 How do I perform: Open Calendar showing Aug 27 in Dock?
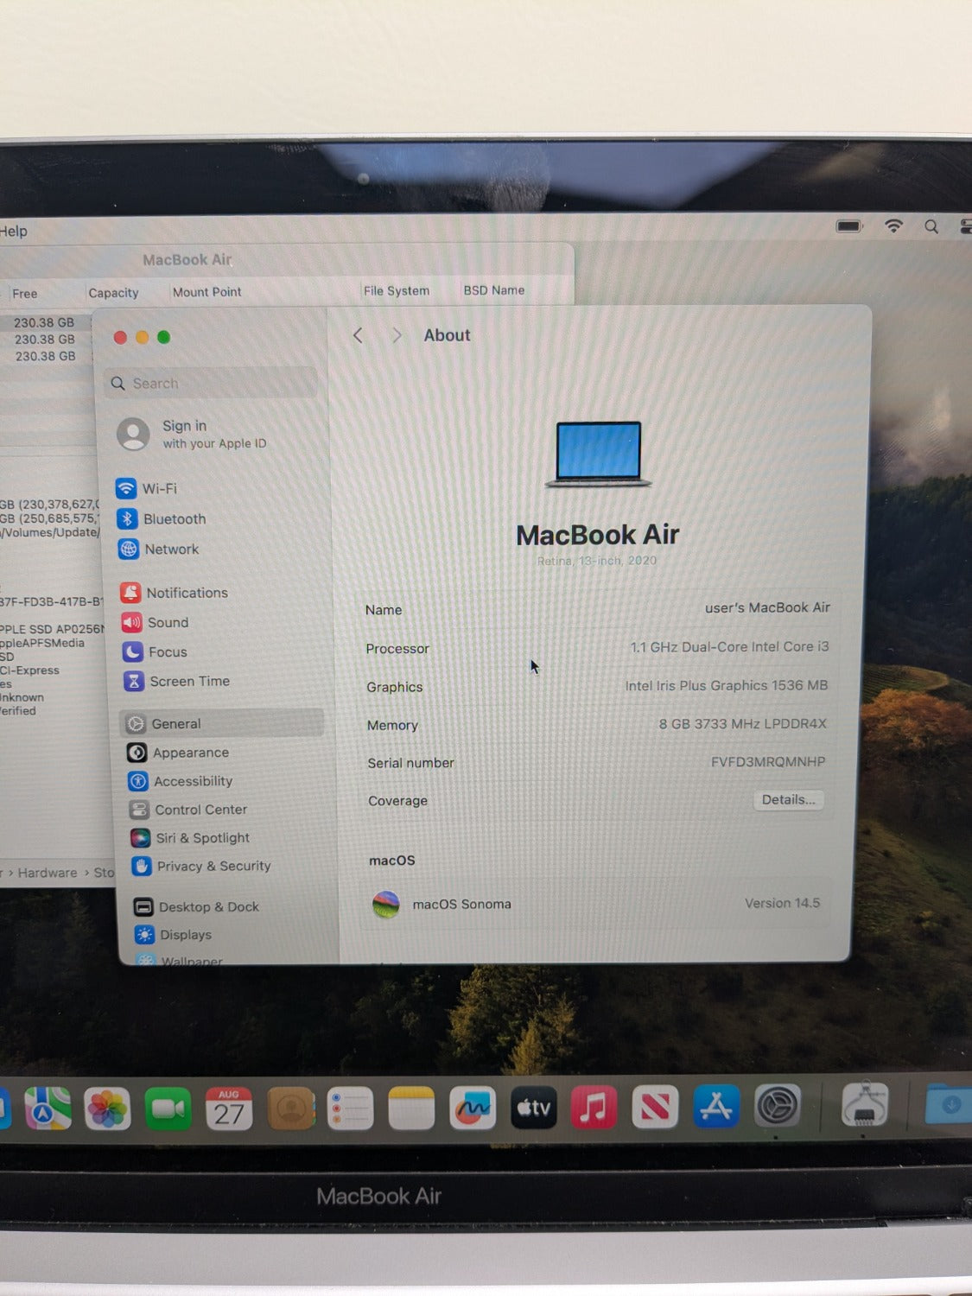(x=229, y=1109)
